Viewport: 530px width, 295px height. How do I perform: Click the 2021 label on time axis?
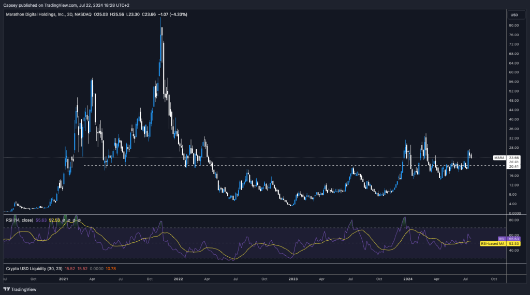[x=64, y=279]
